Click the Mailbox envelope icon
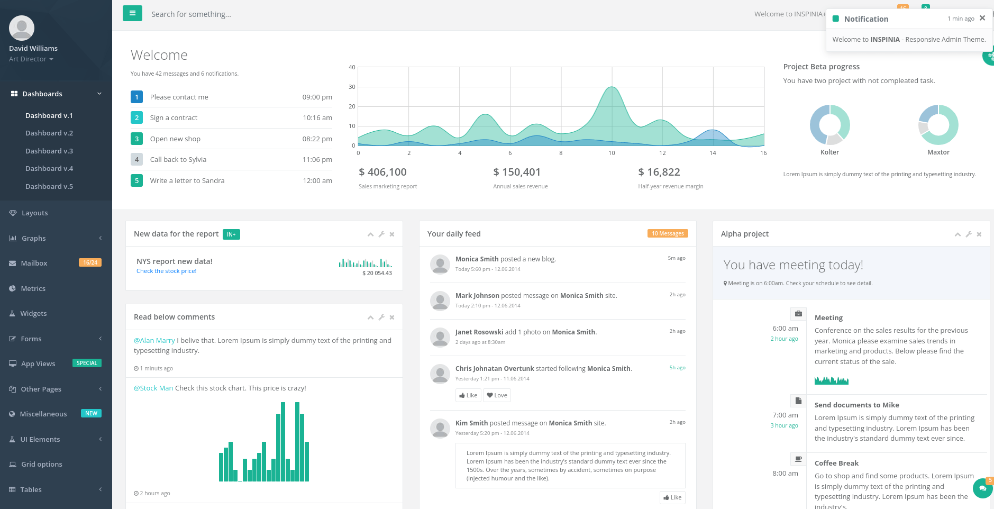994x509 pixels. click(12, 263)
